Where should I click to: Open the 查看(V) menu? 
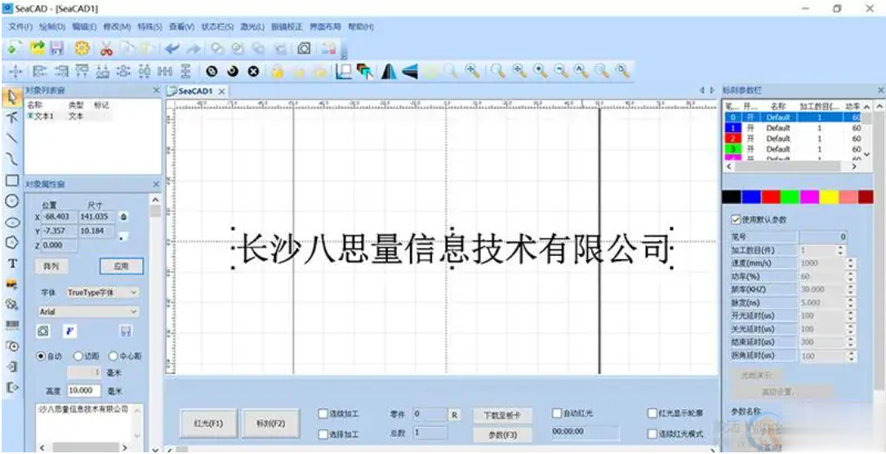coord(182,27)
